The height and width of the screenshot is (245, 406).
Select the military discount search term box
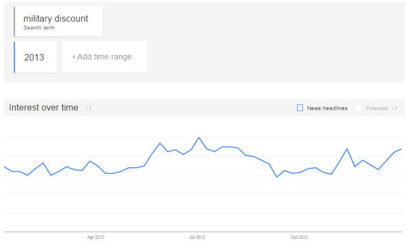58,22
